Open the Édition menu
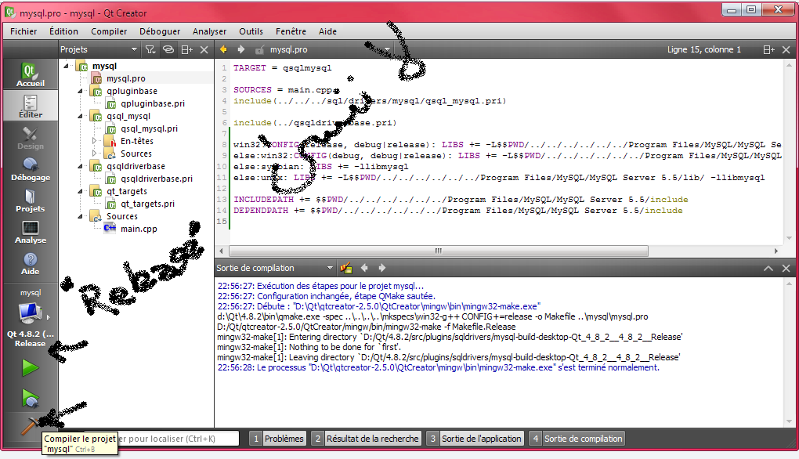 click(x=63, y=31)
